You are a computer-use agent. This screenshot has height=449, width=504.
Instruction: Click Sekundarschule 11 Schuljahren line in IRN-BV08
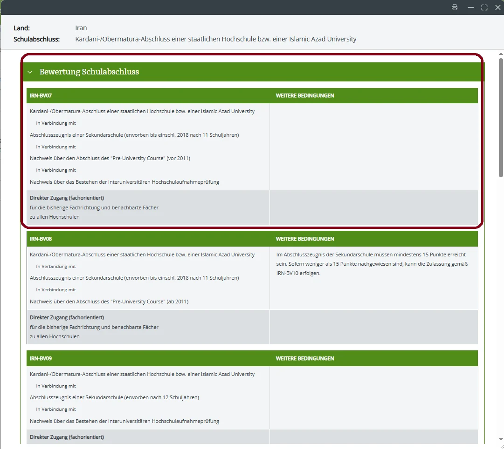[x=134, y=278]
